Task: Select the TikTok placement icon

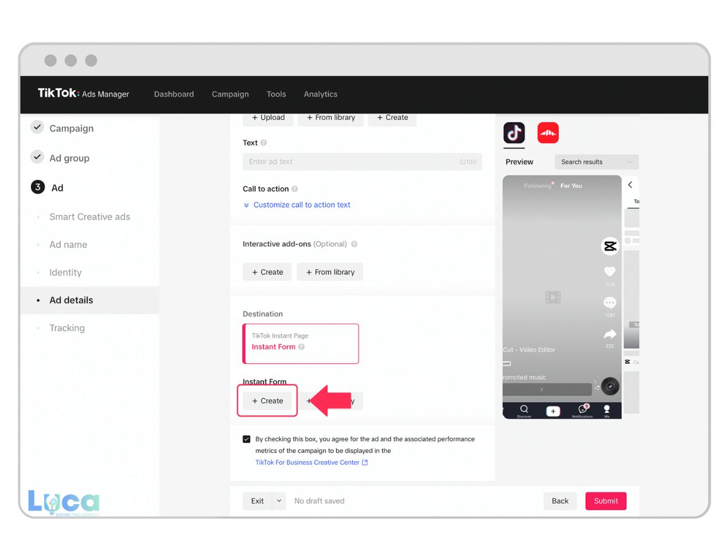Action: point(514,133)
